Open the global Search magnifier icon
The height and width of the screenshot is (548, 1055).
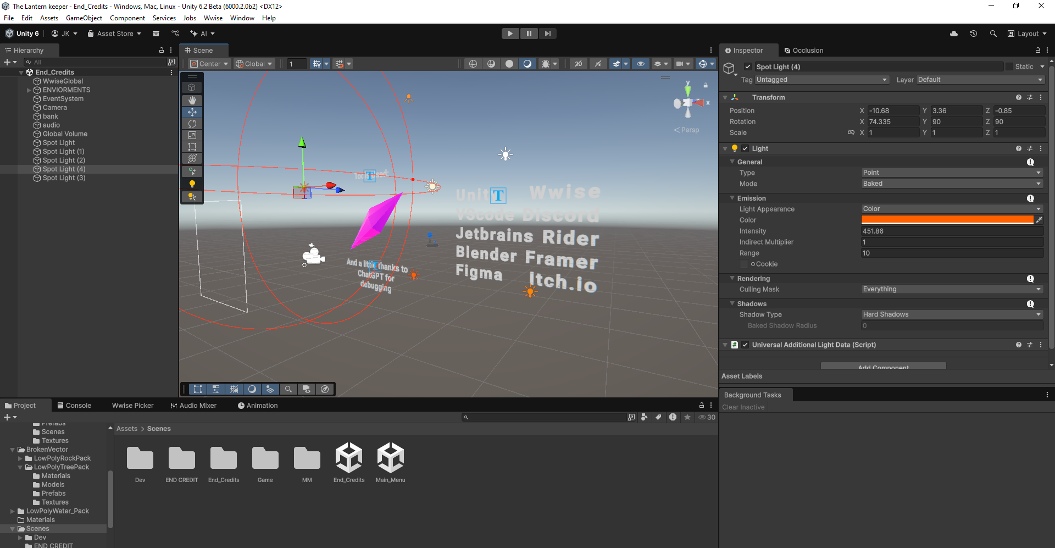click(x=993, y=34)
